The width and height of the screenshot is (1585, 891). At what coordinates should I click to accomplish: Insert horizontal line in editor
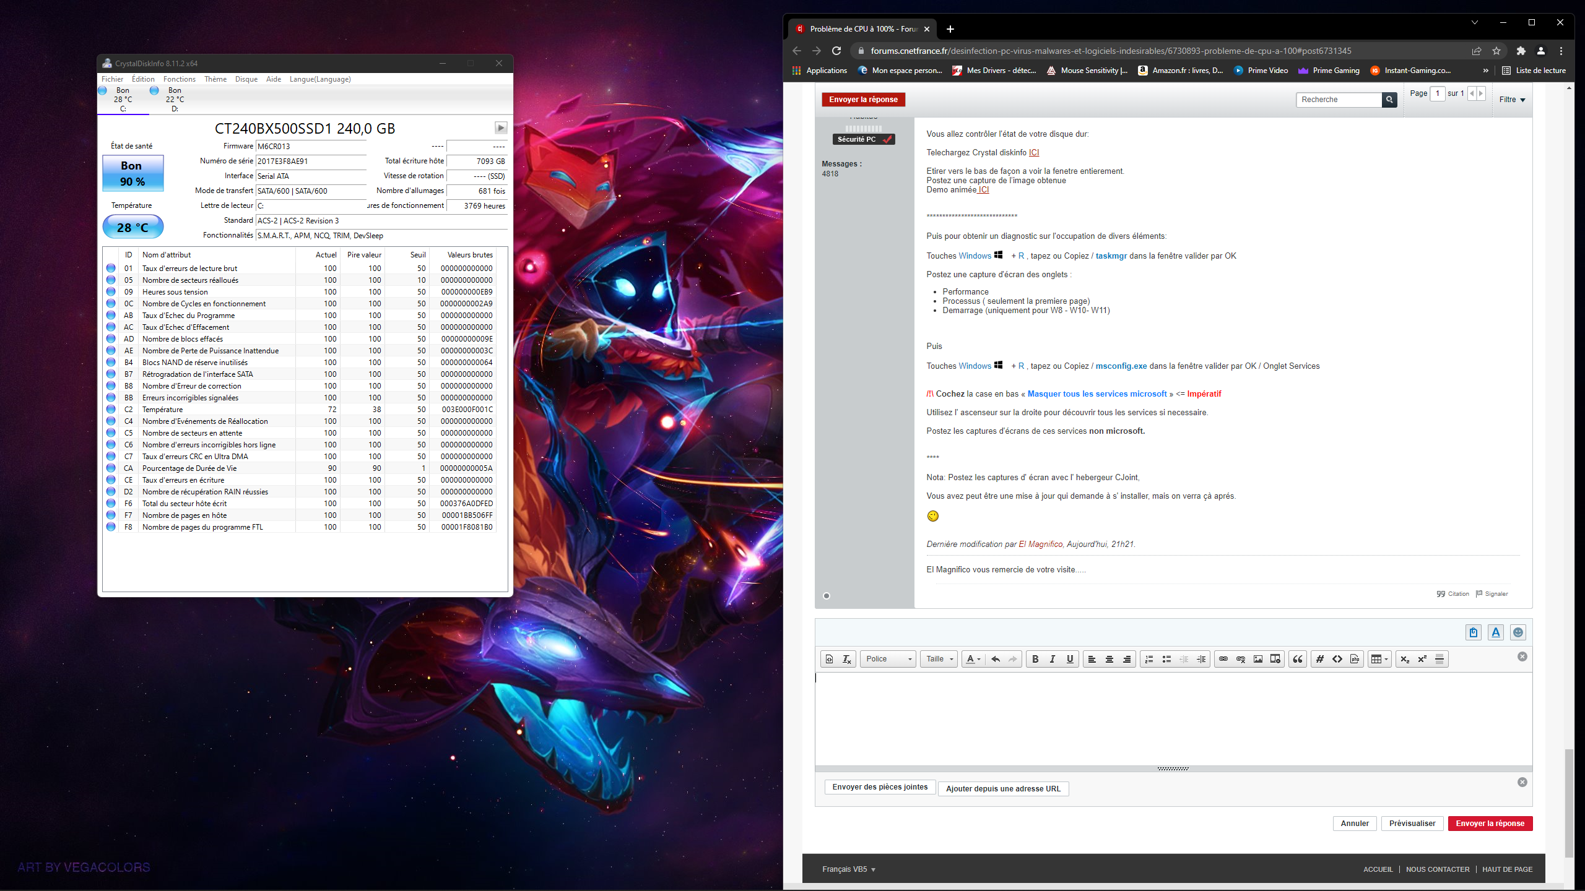point(1440,659)
